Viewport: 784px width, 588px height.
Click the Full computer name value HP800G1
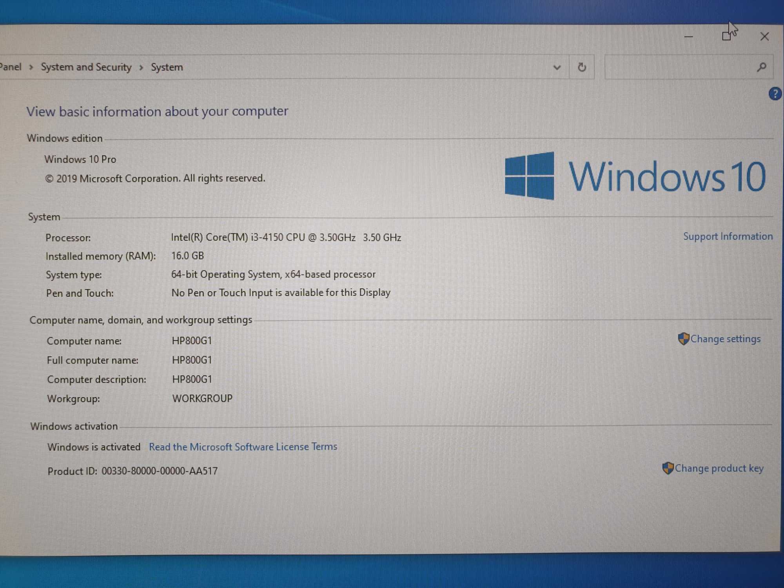[192, 359]
